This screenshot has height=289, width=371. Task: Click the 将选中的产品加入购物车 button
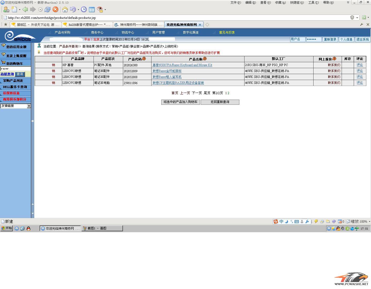[181, 102]
